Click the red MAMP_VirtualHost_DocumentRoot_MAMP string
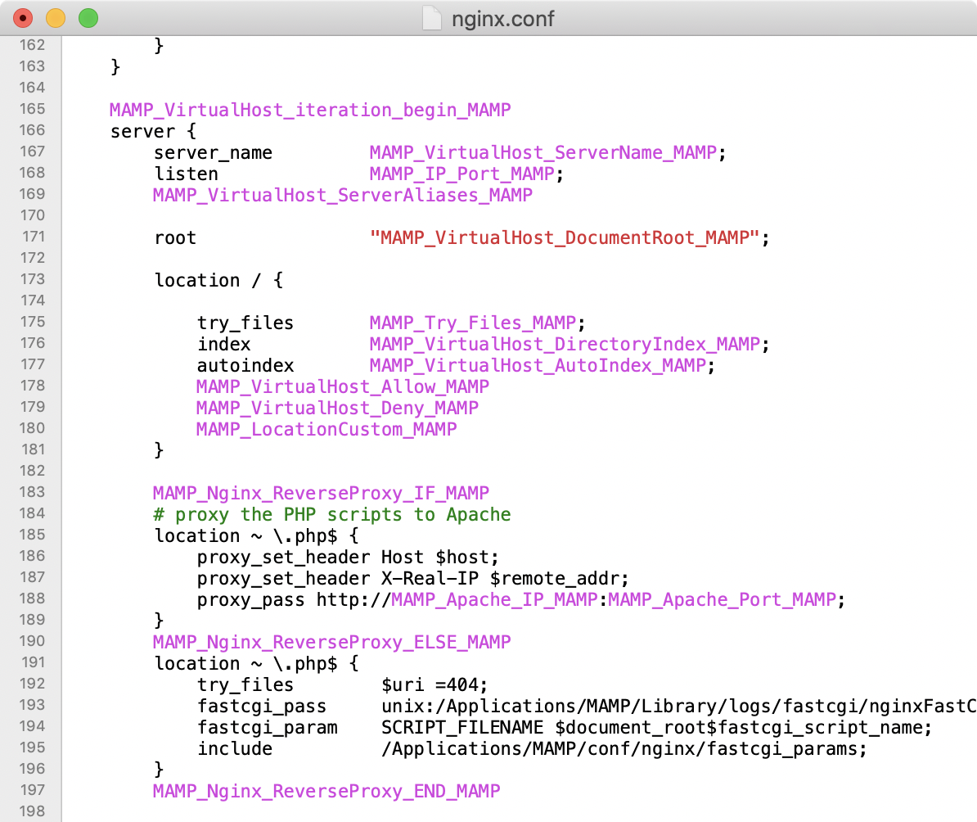 [x=565, y=237]
